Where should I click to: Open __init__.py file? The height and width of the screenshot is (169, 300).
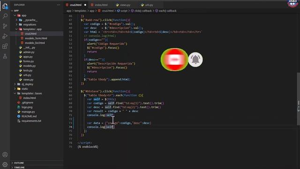[29, 47]
